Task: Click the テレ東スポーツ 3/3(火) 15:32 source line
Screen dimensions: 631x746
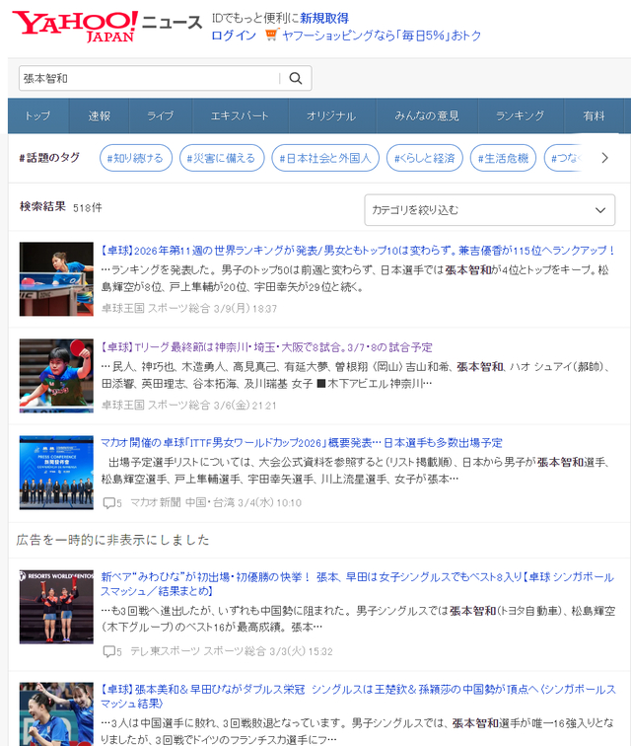Action: pyautogui.click(x=232, y=651)
